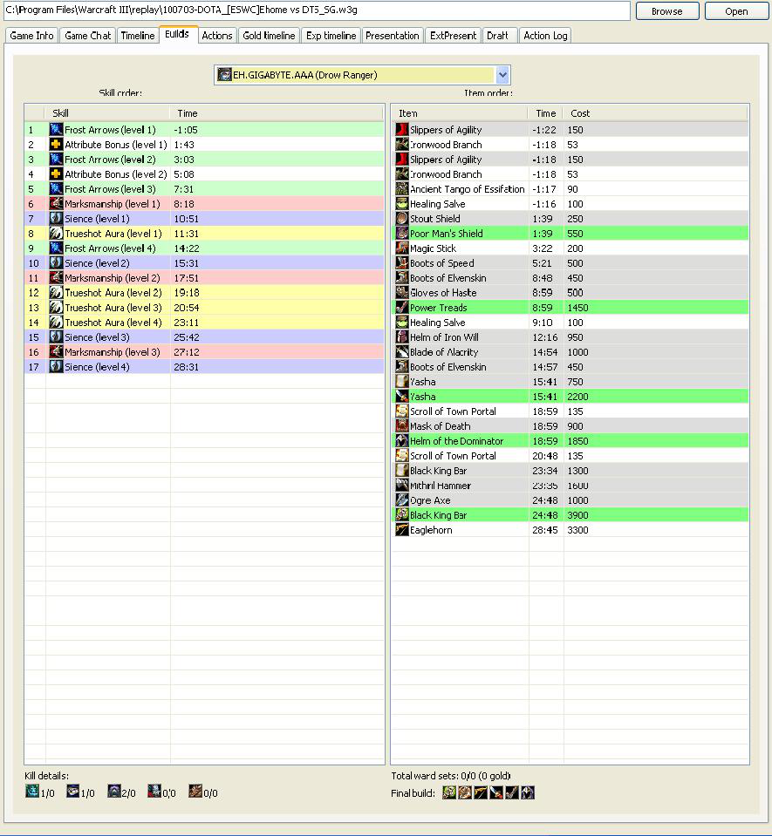Select the Silence (level 4) skill row
772x836 pixels.
coord(204,367)
